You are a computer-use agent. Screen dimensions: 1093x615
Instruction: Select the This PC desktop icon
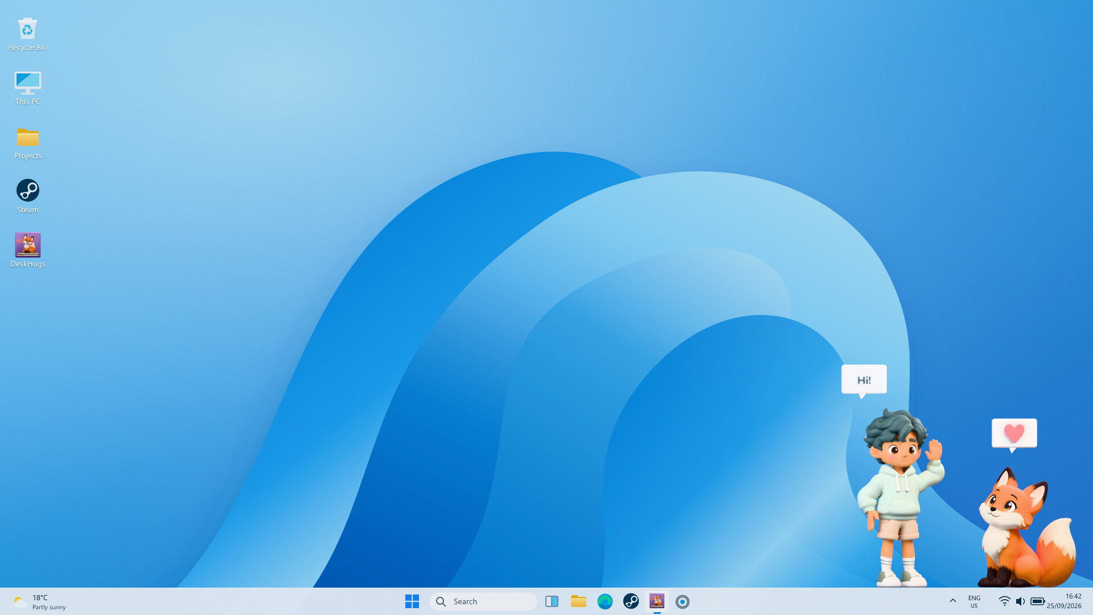pyautogui.click(x=27, y=88)
